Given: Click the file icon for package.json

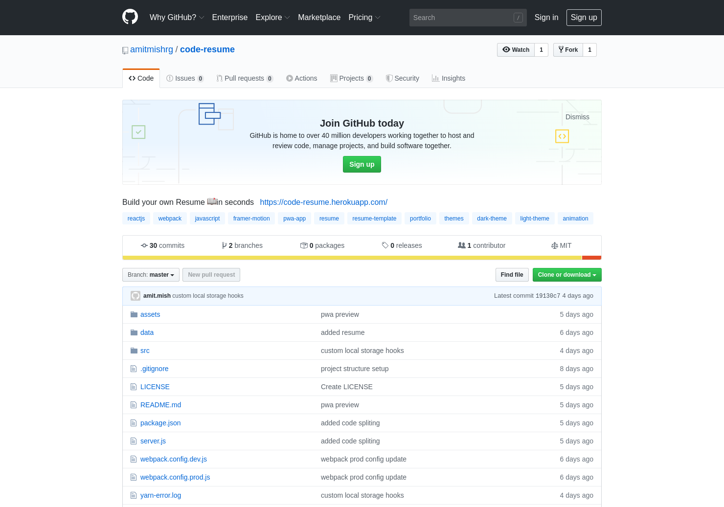Looking at the screenshot, I should 134,423.
